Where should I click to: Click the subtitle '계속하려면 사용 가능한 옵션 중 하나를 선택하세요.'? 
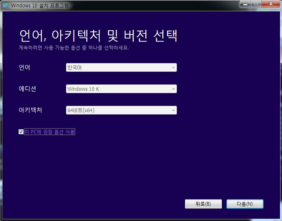click(74, 48)
